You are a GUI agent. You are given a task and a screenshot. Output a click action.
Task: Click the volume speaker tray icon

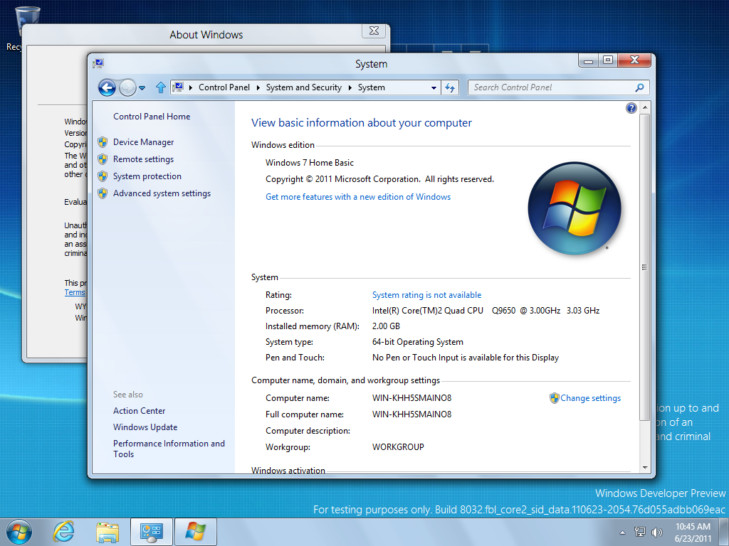(x=656, y=532)
